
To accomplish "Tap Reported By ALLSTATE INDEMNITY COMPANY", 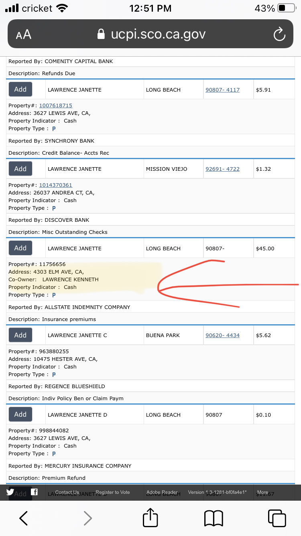I will point(69,307).
